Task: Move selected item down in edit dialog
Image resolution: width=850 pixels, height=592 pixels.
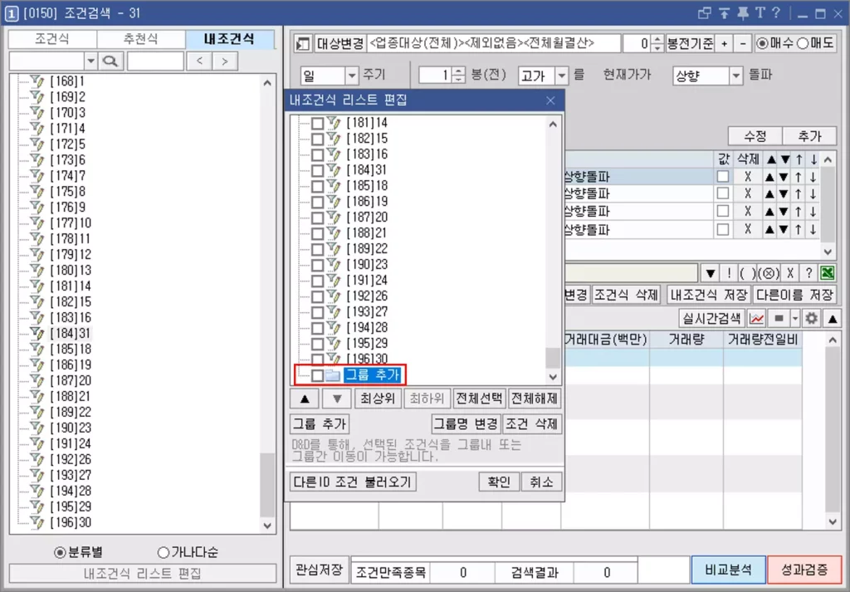Action: [337, 399]
